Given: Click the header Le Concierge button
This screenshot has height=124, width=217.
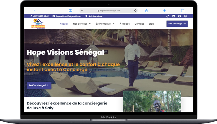Looking at the screenshot, I should click(177, 24).
